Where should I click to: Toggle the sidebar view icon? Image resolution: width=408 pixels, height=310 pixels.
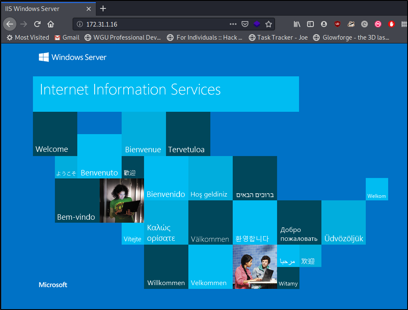pos(310,24)
